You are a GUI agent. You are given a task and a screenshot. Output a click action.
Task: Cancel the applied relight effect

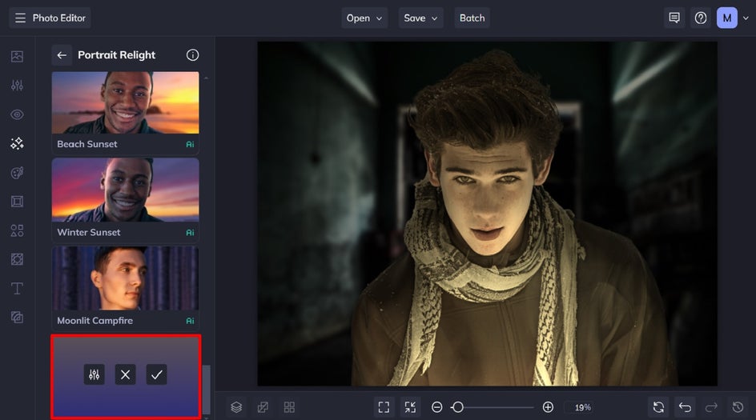(x=126, y=374)
